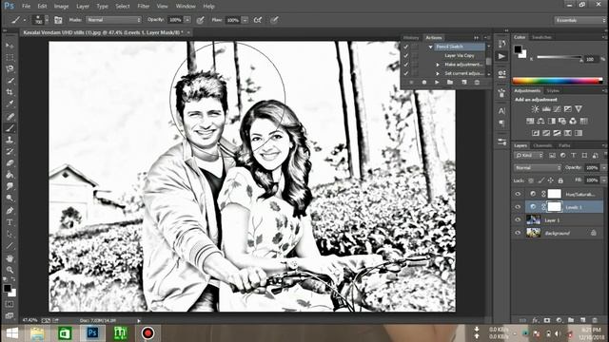Switch to the History tab
This screenshot has height=342, width=609.
click(411, 38)
